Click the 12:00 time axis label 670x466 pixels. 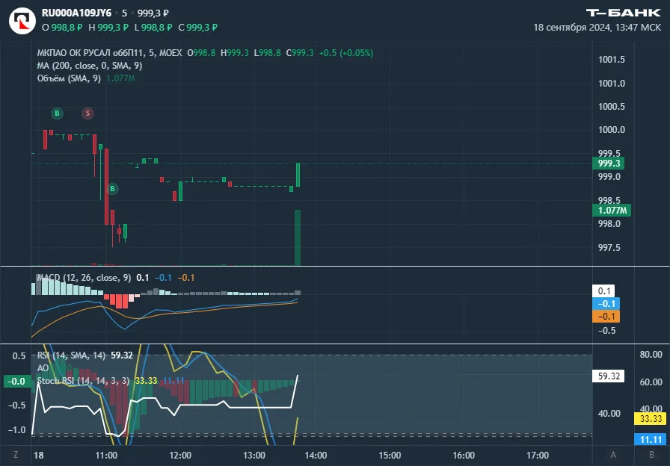180,456
